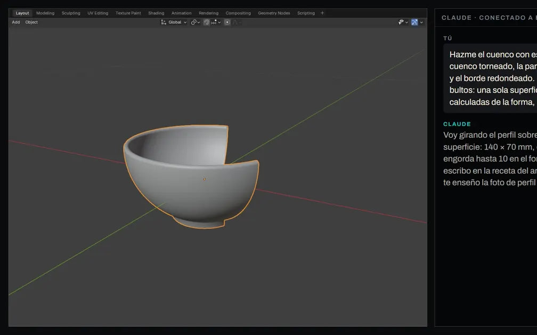Open the proportional falloff curve dropdown
This screenshot has width=537, height=335.
pyautogui.click(x=237, y=22)
